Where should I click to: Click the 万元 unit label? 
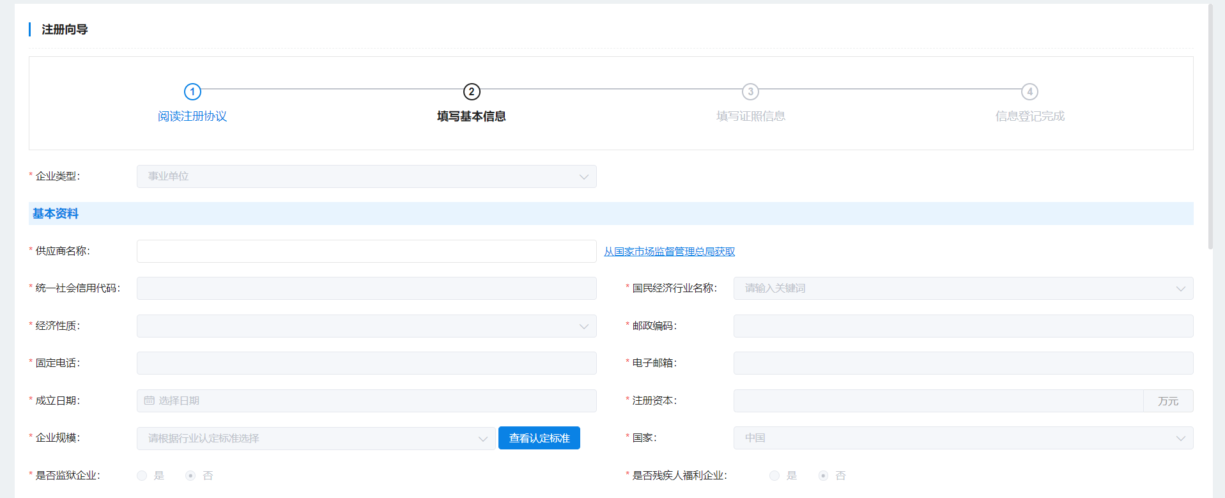[1168, 401]
